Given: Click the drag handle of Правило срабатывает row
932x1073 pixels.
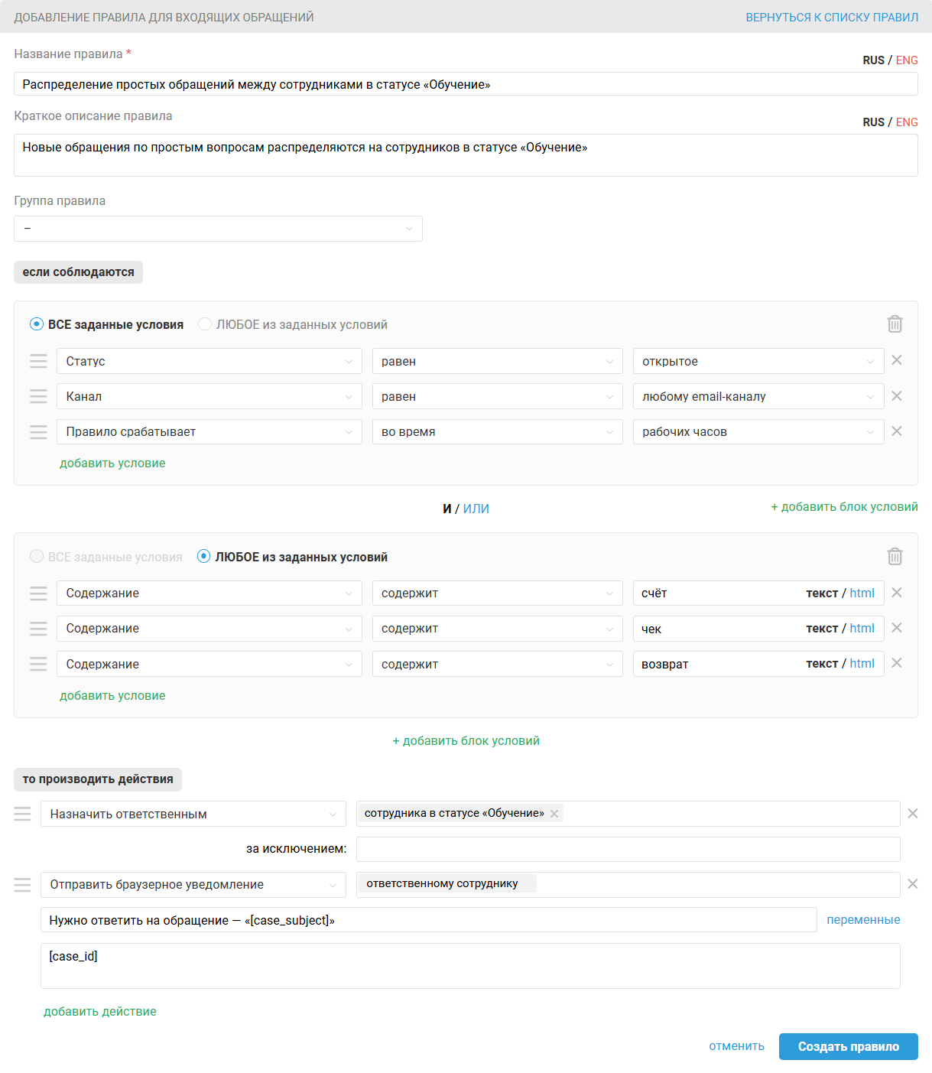Looking at the screenshot, I should [38, 432].
